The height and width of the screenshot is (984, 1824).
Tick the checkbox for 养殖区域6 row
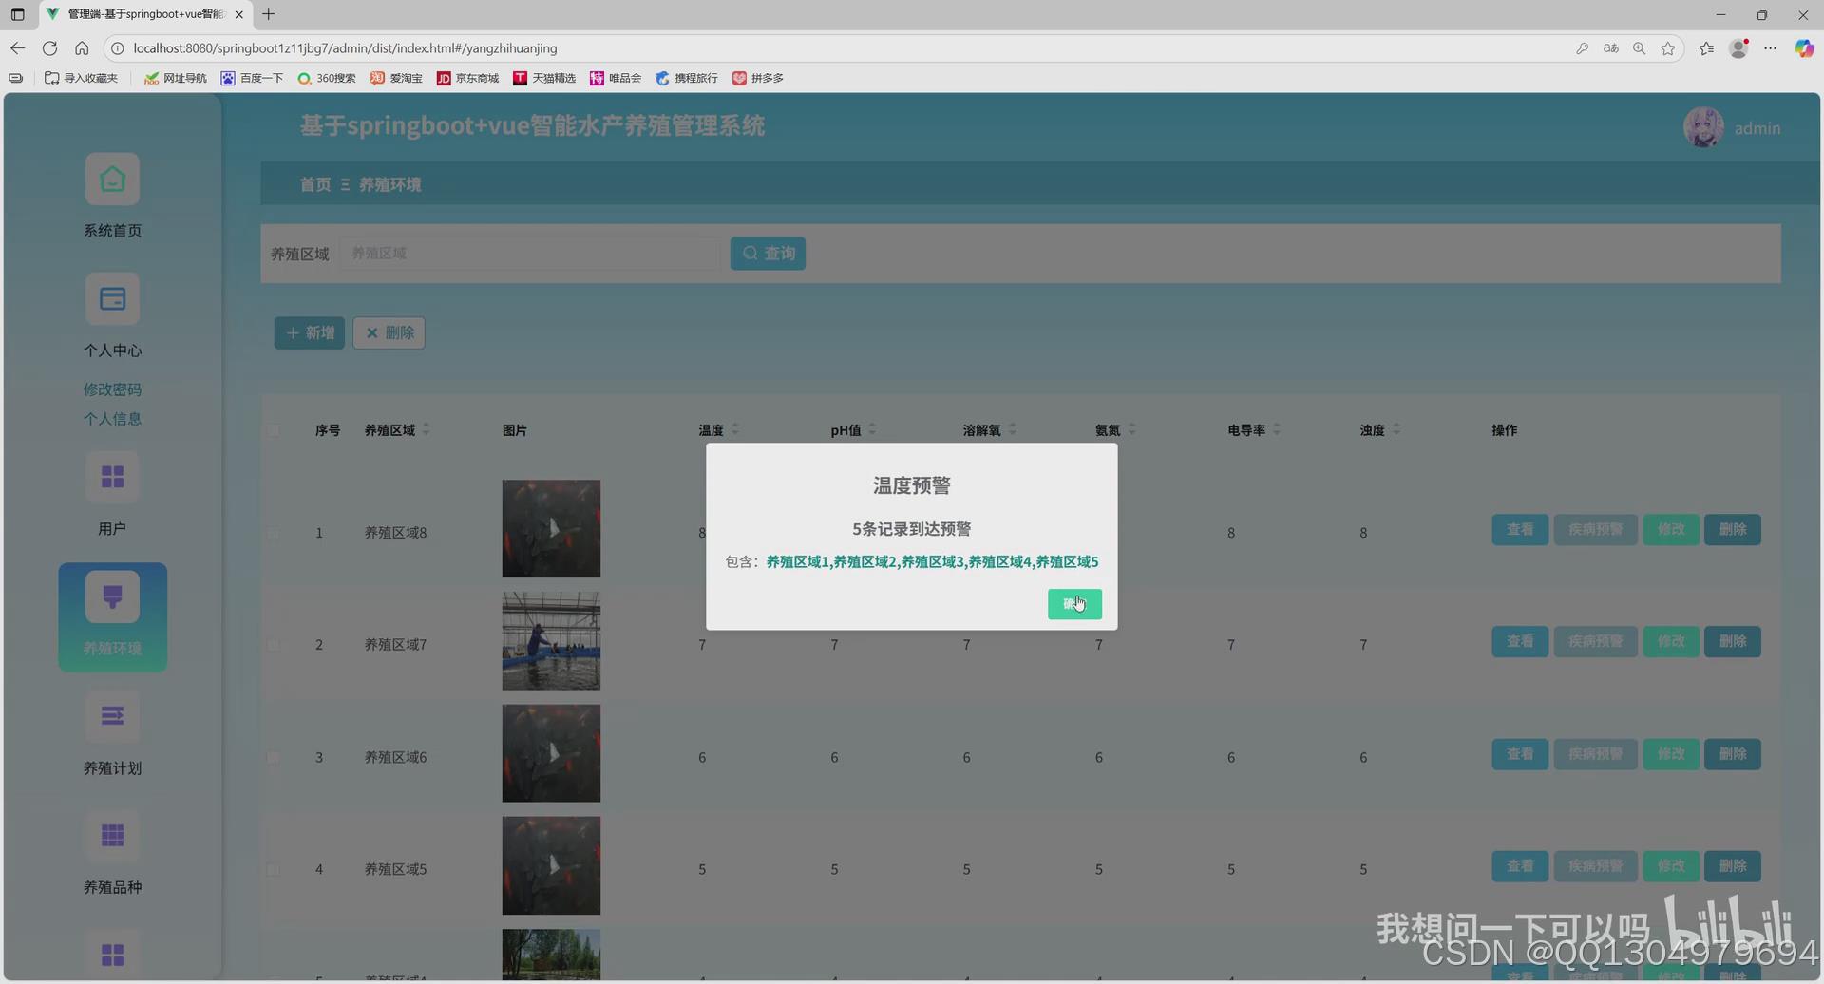point(274,757)
